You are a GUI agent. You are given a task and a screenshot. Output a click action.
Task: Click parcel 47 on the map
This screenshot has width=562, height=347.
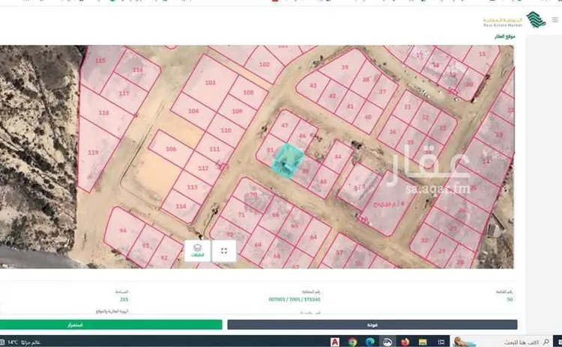click(285, 125)
